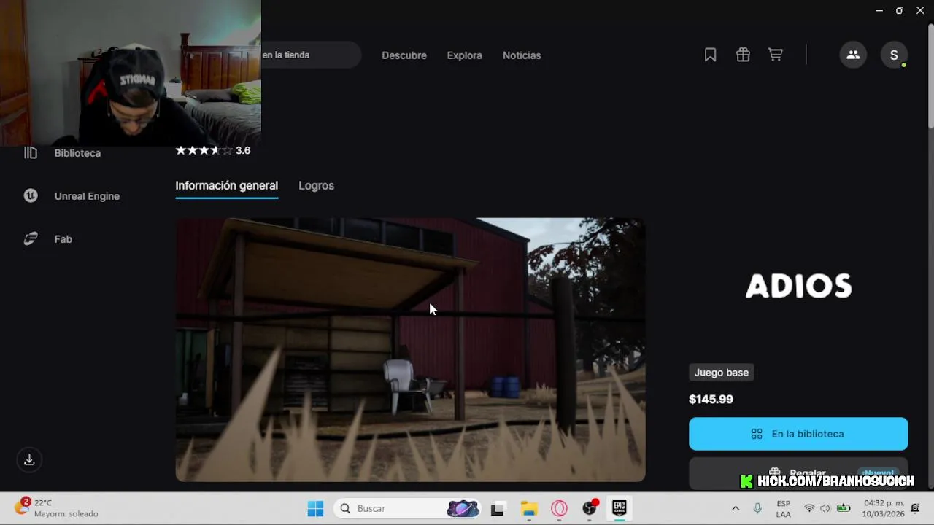The height and width of the screenshot is (525, 934).
Task: Click the ADIOS game logo
Action: [x=798, y=286]
